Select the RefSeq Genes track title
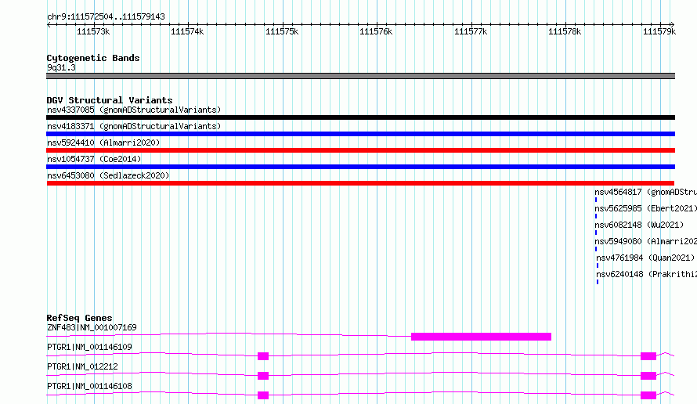 (x=79, y=318)
